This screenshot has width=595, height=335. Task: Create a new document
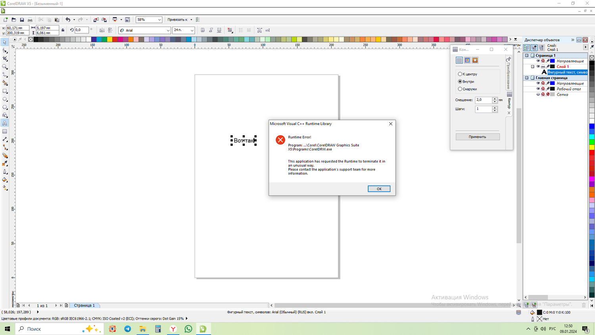[x=6, y=19]
